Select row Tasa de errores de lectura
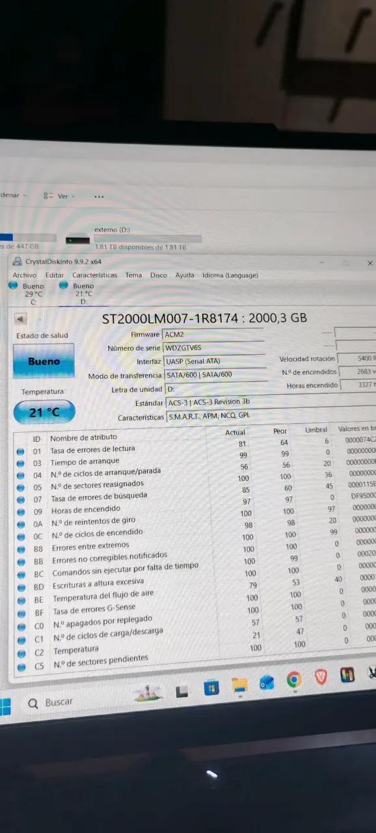 tap(195, 446)
